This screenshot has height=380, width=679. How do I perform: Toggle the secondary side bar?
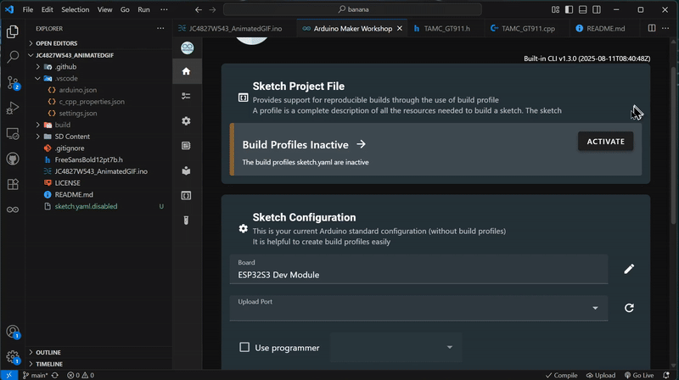(x=597, y=9)
